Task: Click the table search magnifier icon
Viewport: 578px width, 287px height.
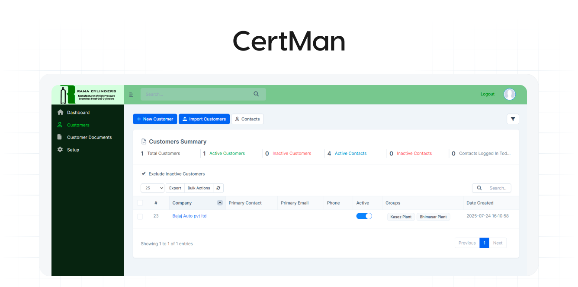Action: click(x=479, y=188)
